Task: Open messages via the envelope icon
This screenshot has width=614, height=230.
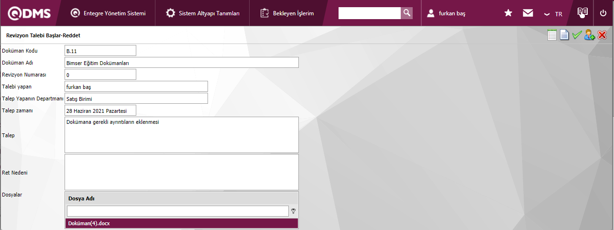Action: point(528,13)
